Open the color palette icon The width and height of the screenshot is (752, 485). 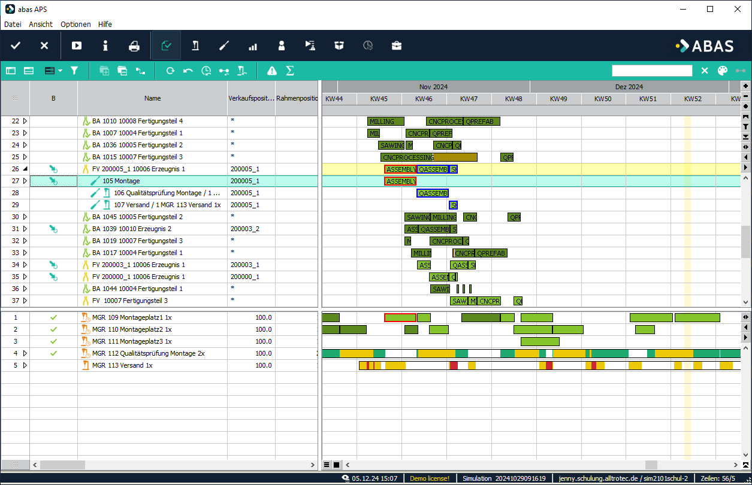point(722,71)
